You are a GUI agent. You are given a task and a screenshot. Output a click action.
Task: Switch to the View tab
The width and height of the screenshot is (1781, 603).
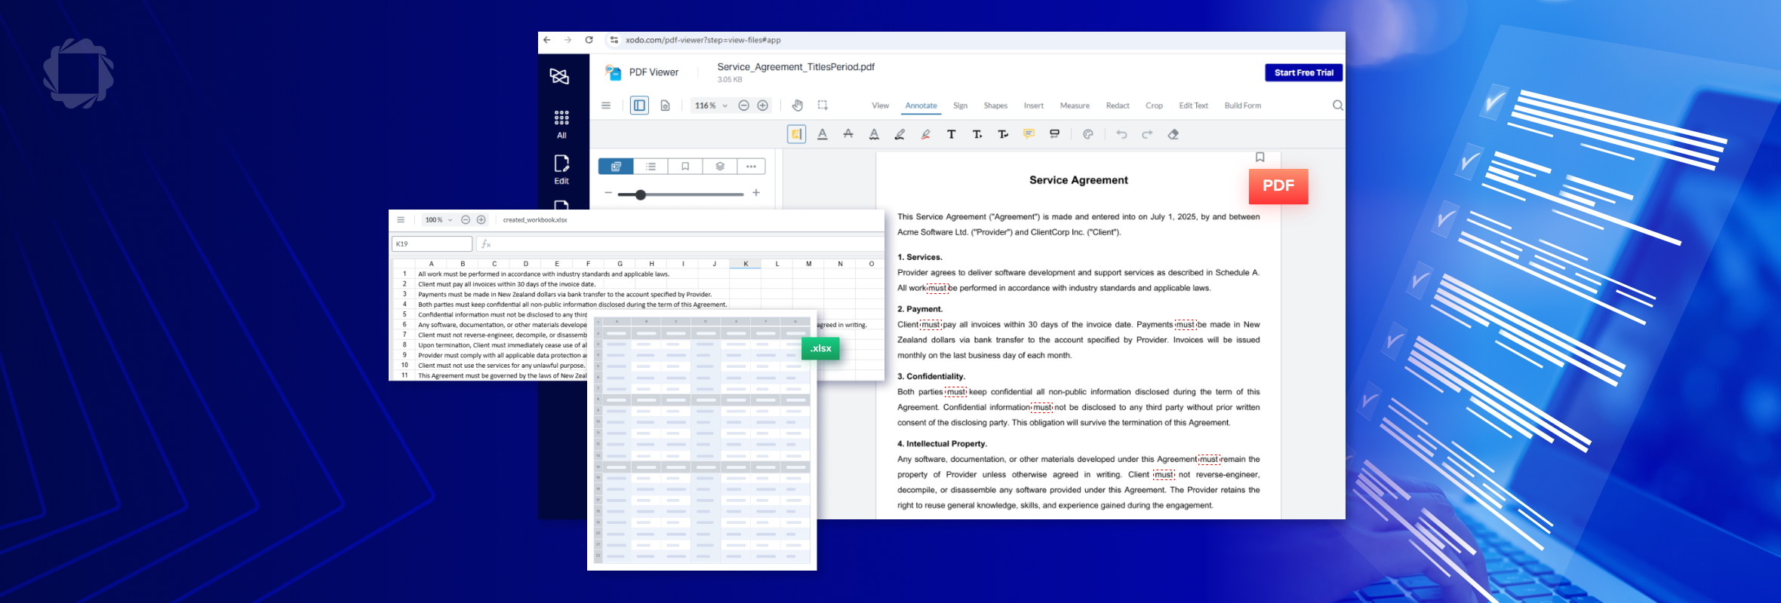pos(880,106)
